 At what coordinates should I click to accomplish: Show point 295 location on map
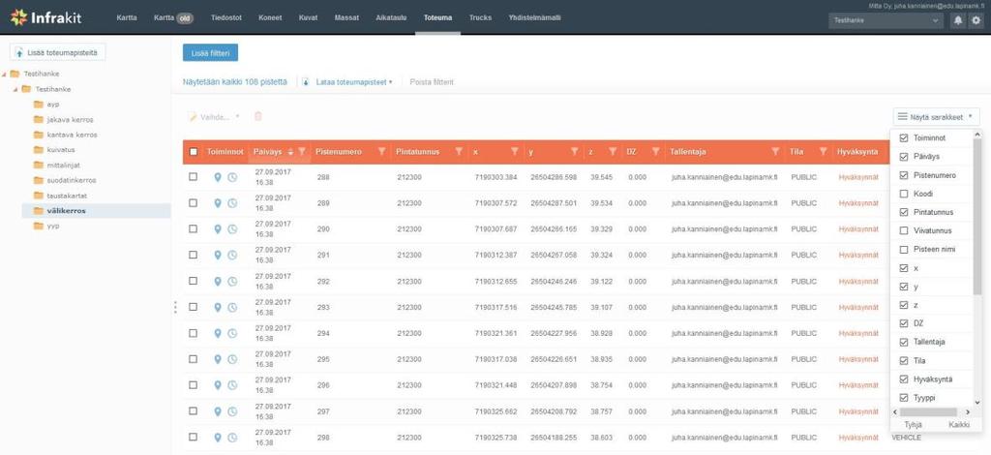(218, 359)
